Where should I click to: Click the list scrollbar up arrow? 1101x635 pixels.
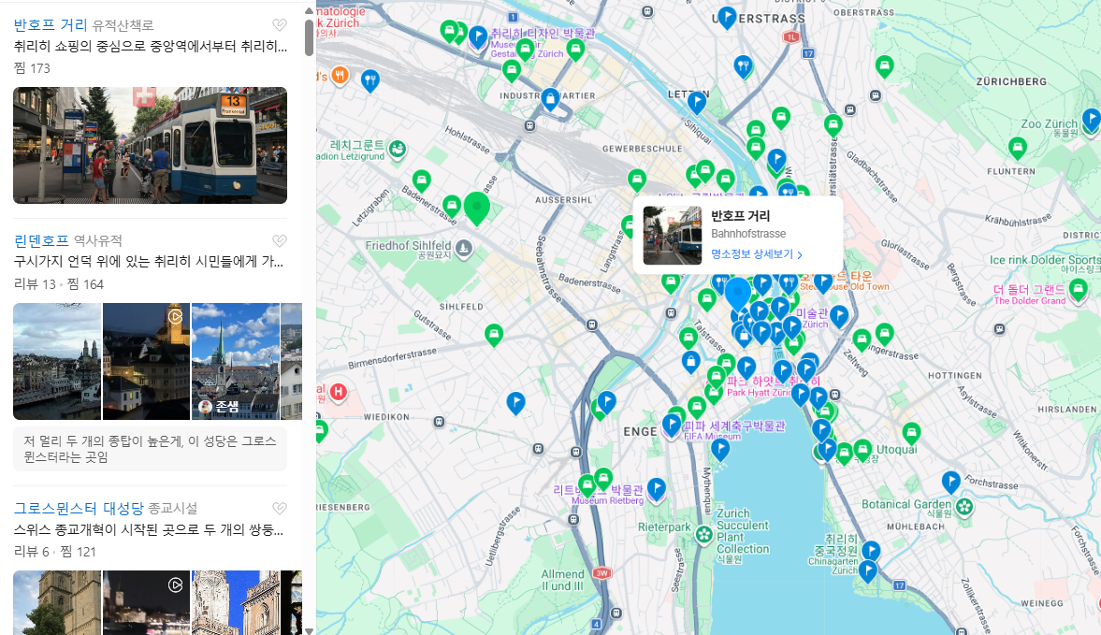click(309, 10)
